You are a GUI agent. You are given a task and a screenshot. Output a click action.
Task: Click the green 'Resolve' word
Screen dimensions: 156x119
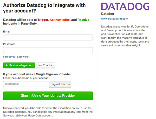pos(83,20)
